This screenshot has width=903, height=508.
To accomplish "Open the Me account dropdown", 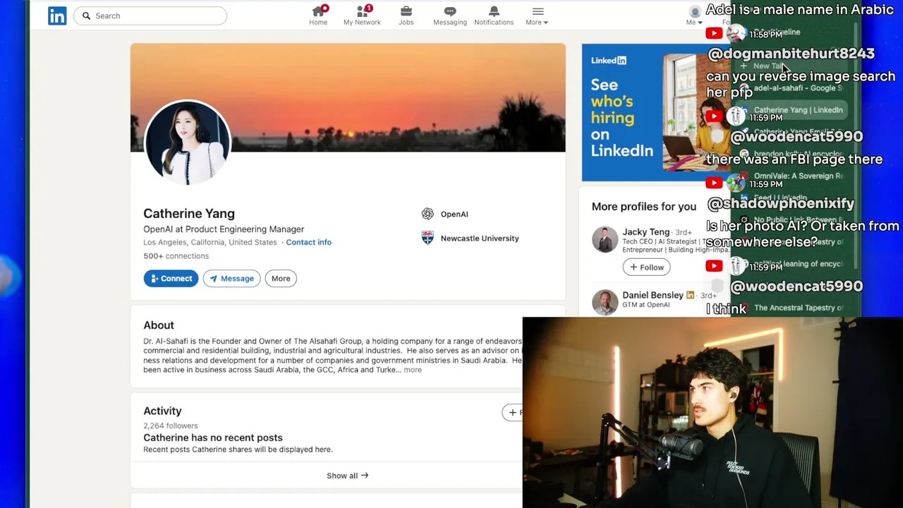I will coord(694,16).
